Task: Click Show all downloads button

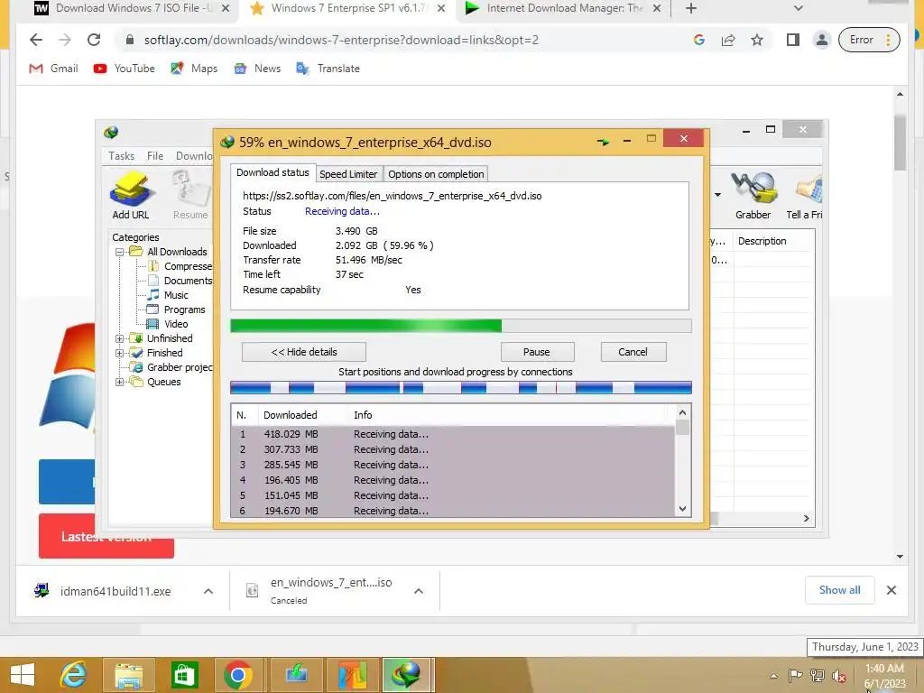Action: click(840, 590)
